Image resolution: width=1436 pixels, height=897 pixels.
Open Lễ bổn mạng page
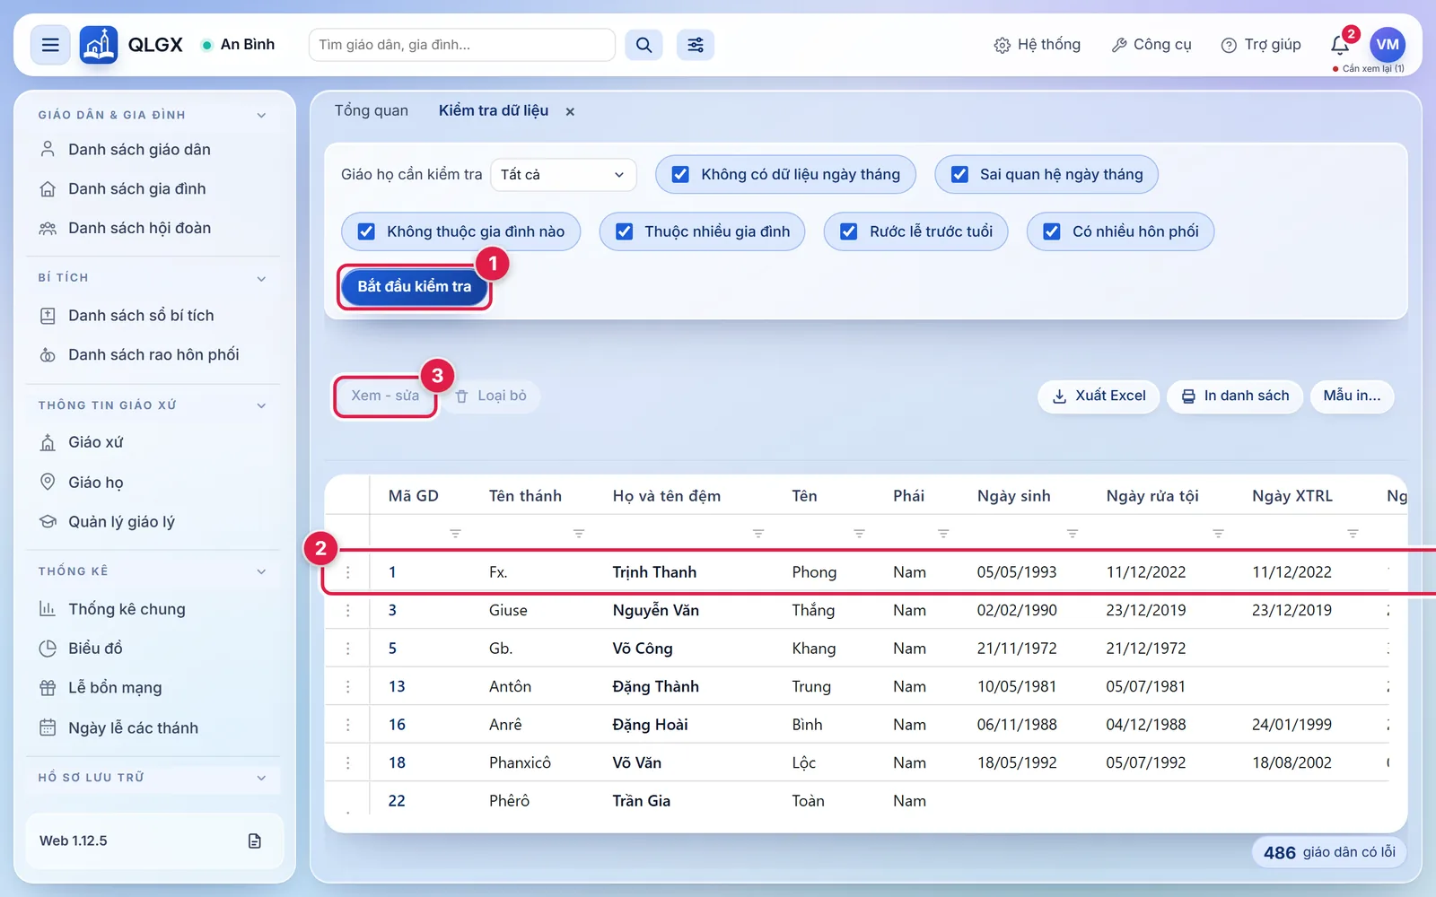pos(115,688)
